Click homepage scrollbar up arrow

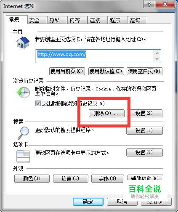(157, 53)
